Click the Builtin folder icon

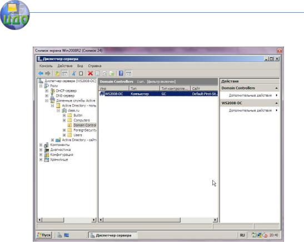69,115
